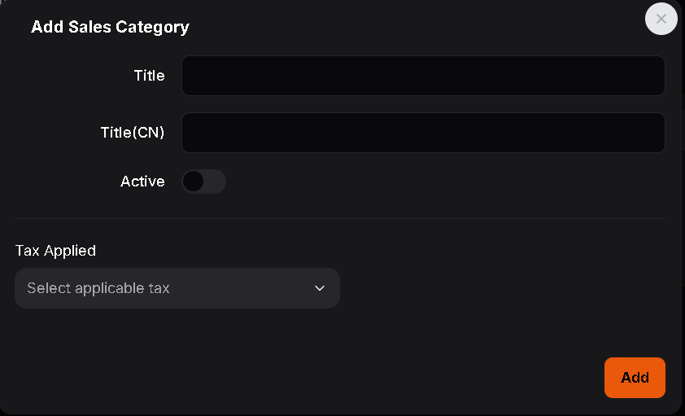Place cursor in the first Title input
685x416 pixels.
(423, 76)
